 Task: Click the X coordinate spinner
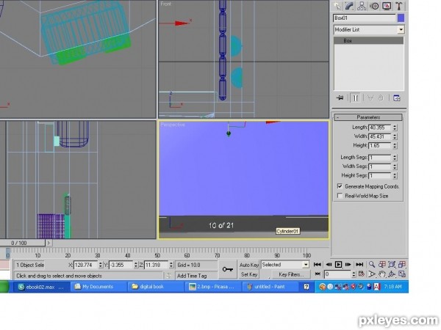[101, 265]
